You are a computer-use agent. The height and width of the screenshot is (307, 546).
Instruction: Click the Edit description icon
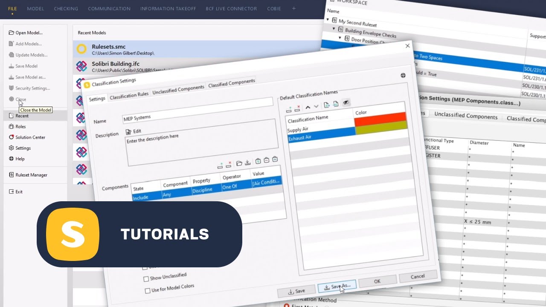click(128, 132)
